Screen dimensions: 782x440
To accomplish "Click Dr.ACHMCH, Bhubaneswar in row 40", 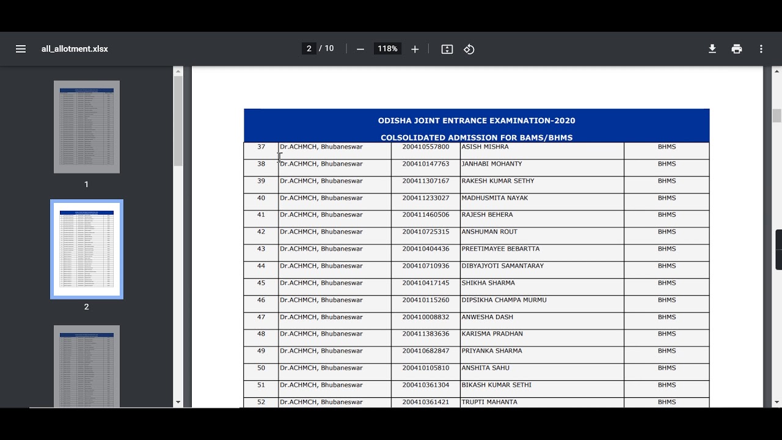I will pyautogui.click(x=321, y=198).
